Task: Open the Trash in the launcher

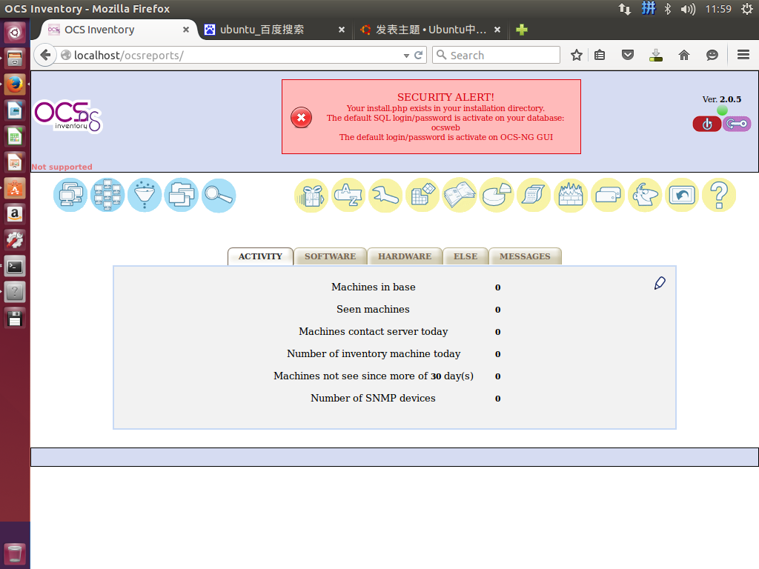Action: point(15,553)
